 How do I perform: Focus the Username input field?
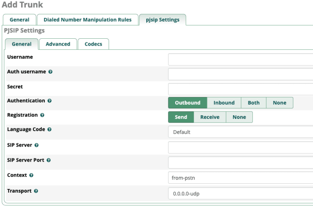point(240,59)
